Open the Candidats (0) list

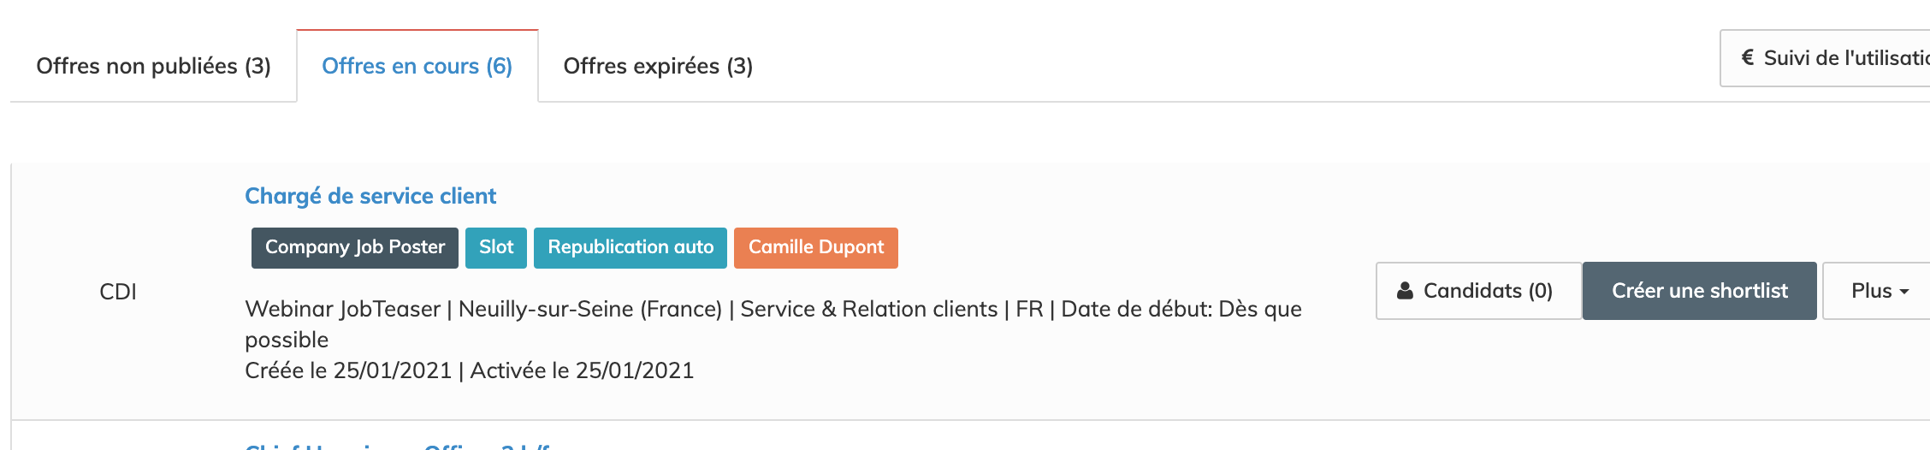pyautogui.click(x=1478, y=291)
